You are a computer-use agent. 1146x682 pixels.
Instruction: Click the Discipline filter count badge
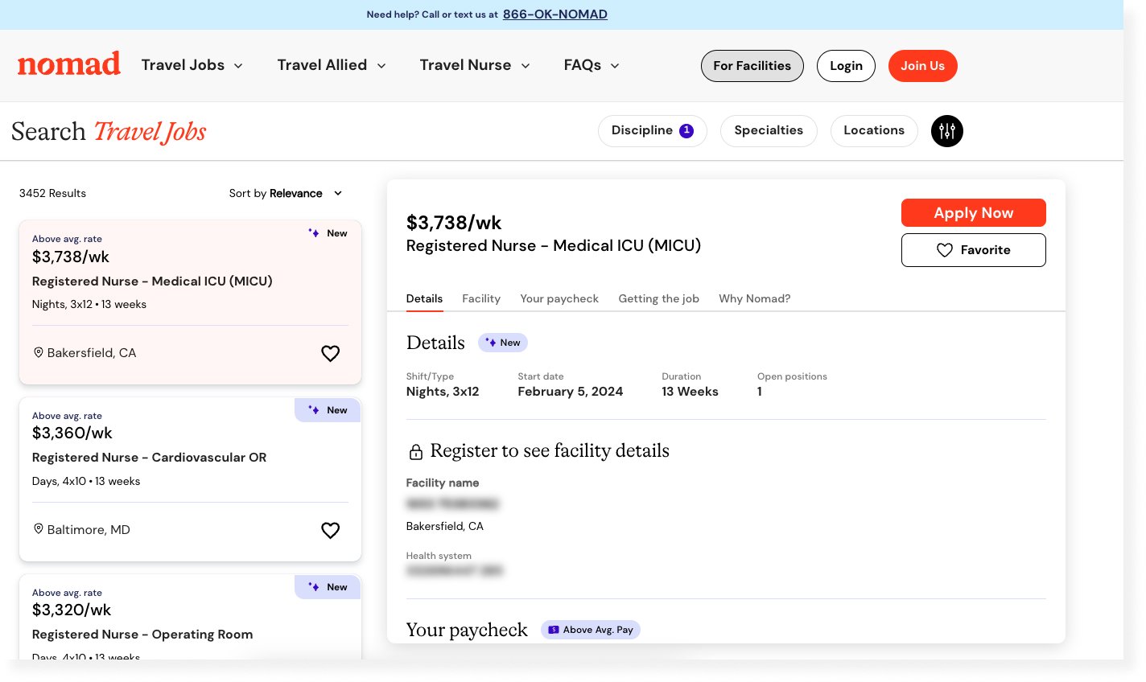click(686, 131)
